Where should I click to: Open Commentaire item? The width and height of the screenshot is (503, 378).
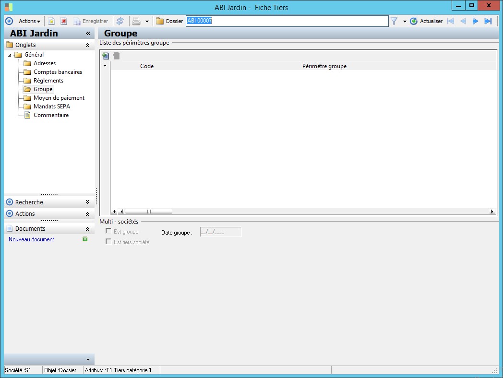coord(51,115)
